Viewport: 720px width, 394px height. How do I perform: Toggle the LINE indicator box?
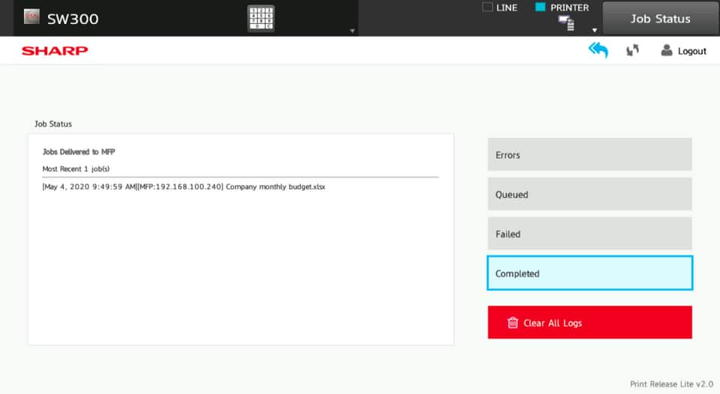pos(487,7)
